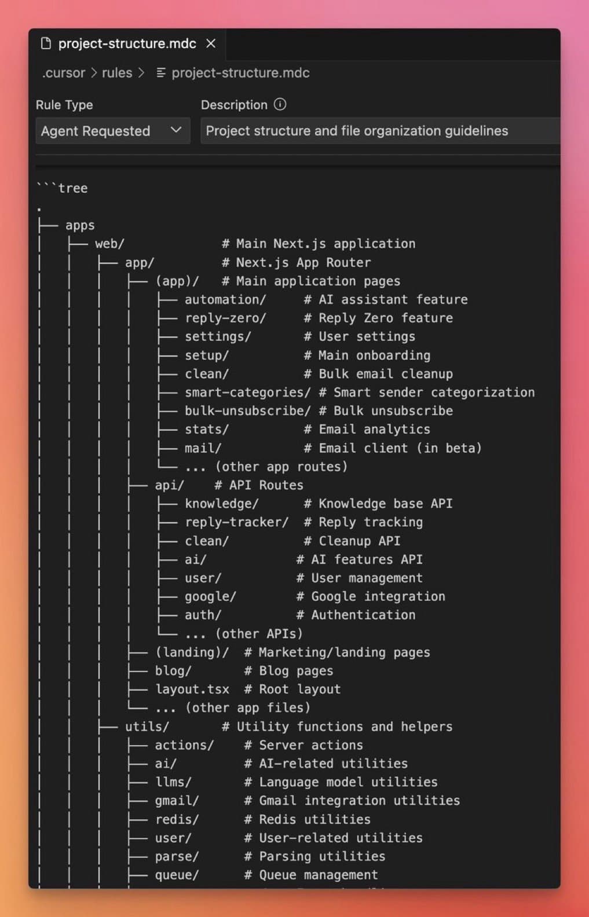589x917 pixels.
Task: Click the knowledge/ Knowledge base API line
Action: pos(222,503)
